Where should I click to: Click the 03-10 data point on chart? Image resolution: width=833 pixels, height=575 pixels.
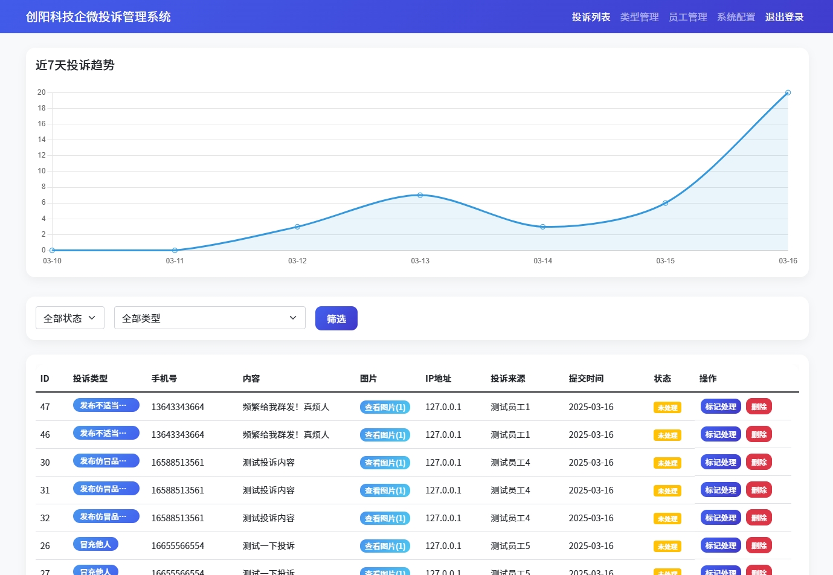tap(52, 250)
